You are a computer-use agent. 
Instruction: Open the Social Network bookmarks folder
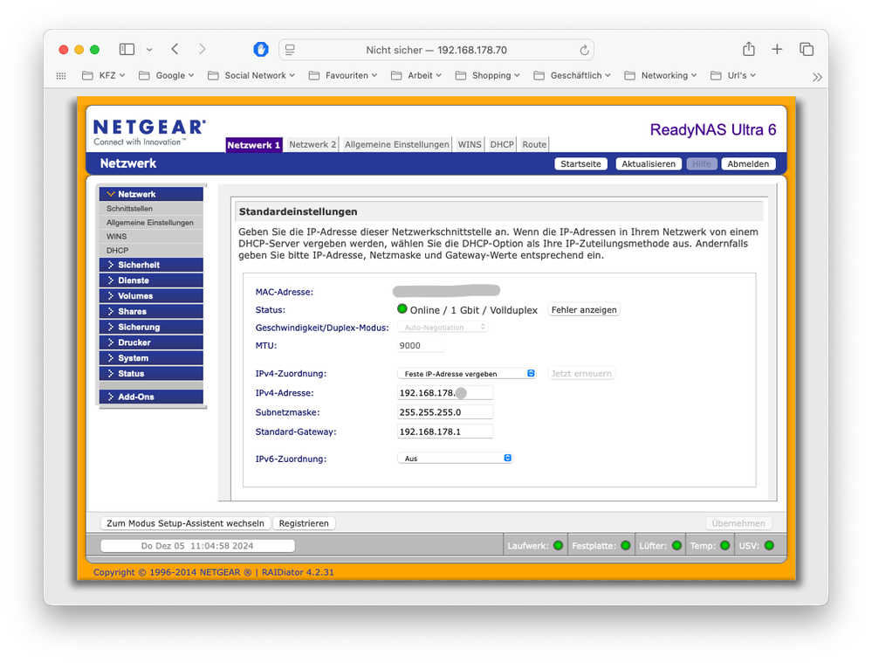251,75
